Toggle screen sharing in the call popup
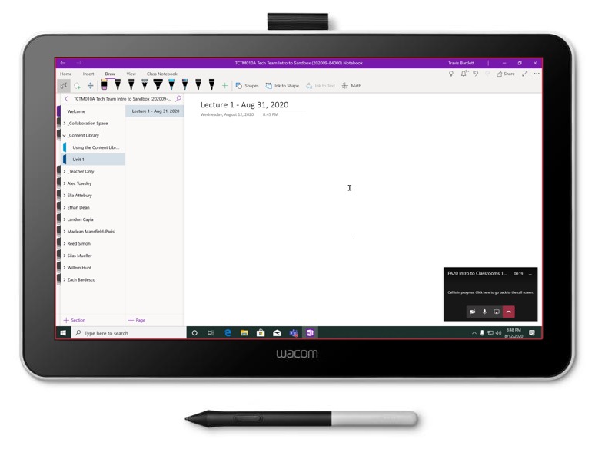This screenshot has width=605, height=452. tap(497, 312)
